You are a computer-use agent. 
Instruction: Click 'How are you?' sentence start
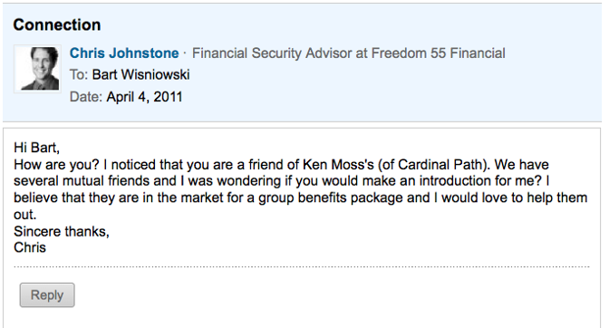(x=57, y=165)
